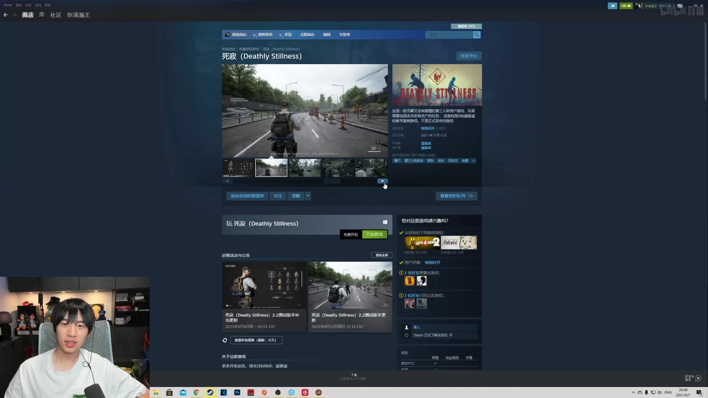Toggle 关注 follow button

pyautogui.click(x=278, y=196)
